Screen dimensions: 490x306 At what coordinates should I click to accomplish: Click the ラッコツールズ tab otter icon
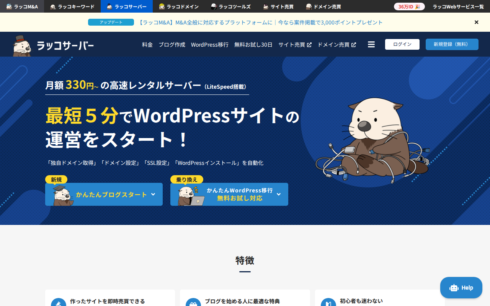click(214, 7)
